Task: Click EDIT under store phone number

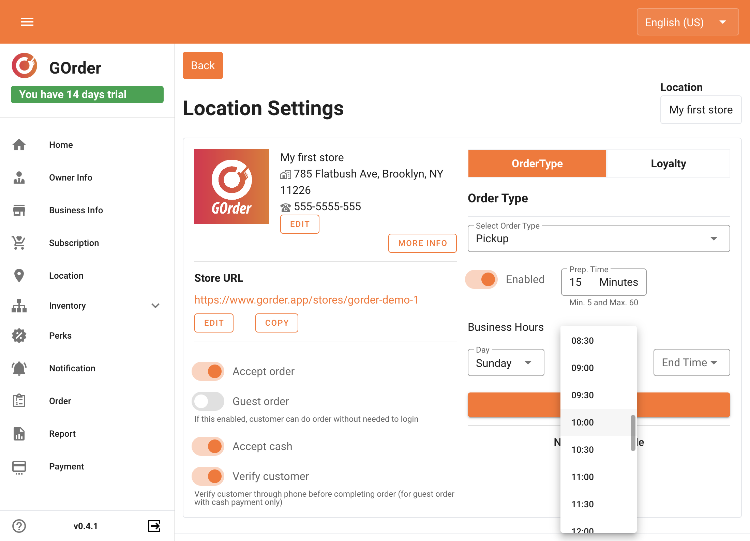Action: (x=300, y=224)
